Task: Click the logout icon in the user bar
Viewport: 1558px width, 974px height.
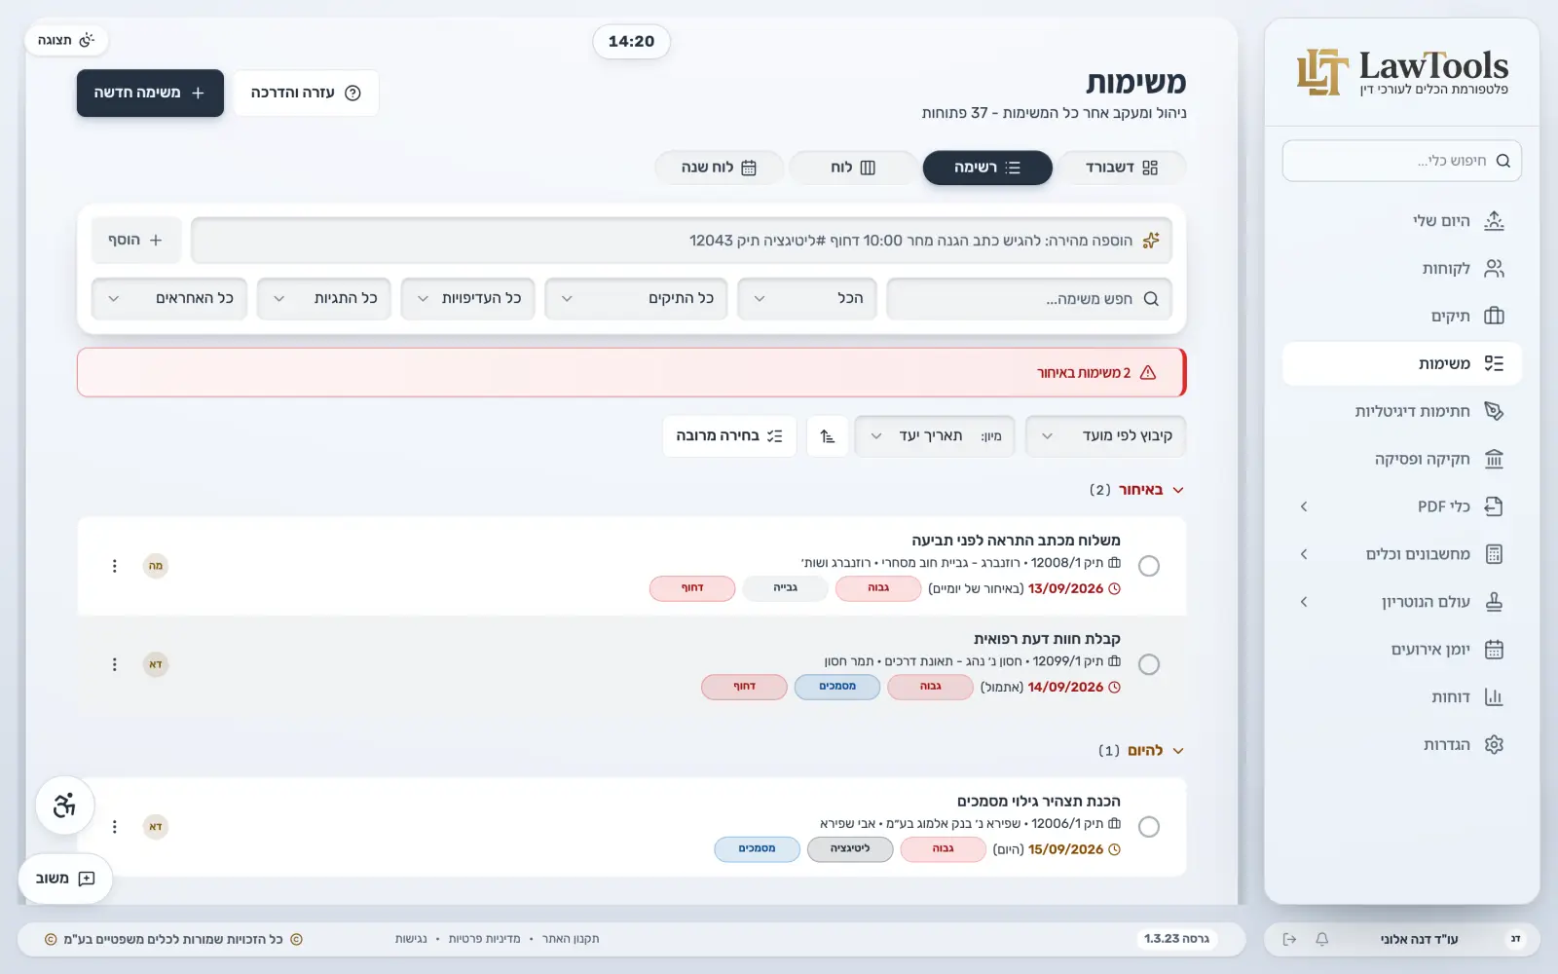Action: tap(1289, 939)
